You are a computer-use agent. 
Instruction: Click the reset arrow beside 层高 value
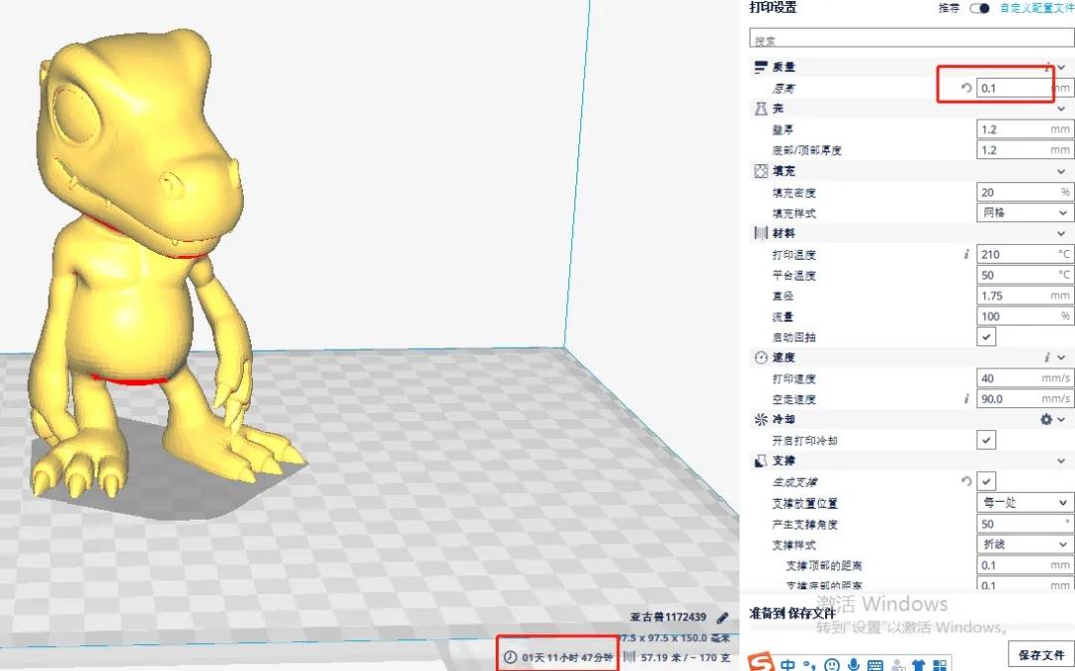(x=966, y=88)
